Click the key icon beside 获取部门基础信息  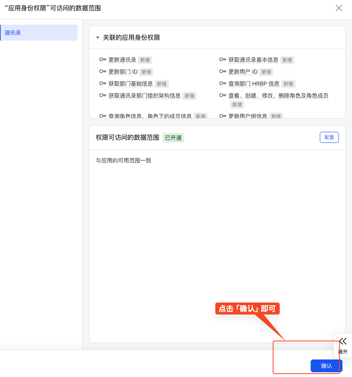click(103, 84)
